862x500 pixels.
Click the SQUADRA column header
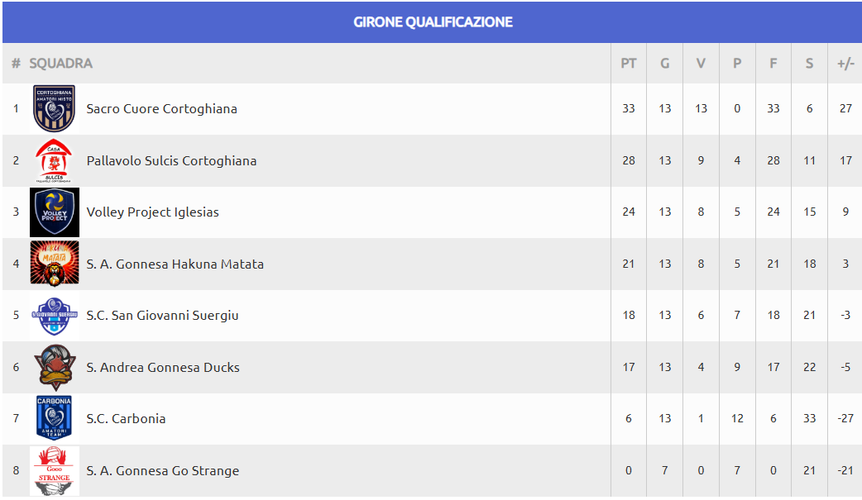pyautogui.click(x=60, y=63)
